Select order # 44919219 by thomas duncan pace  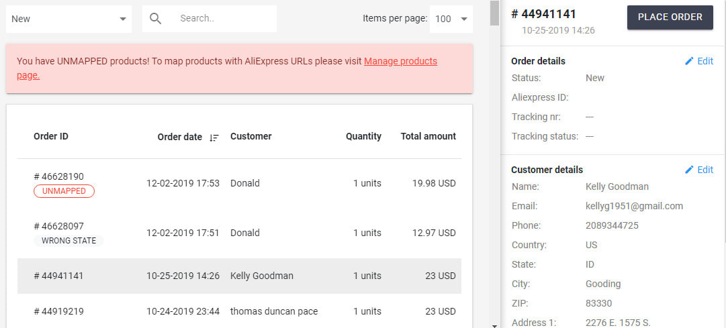point(239,311)
